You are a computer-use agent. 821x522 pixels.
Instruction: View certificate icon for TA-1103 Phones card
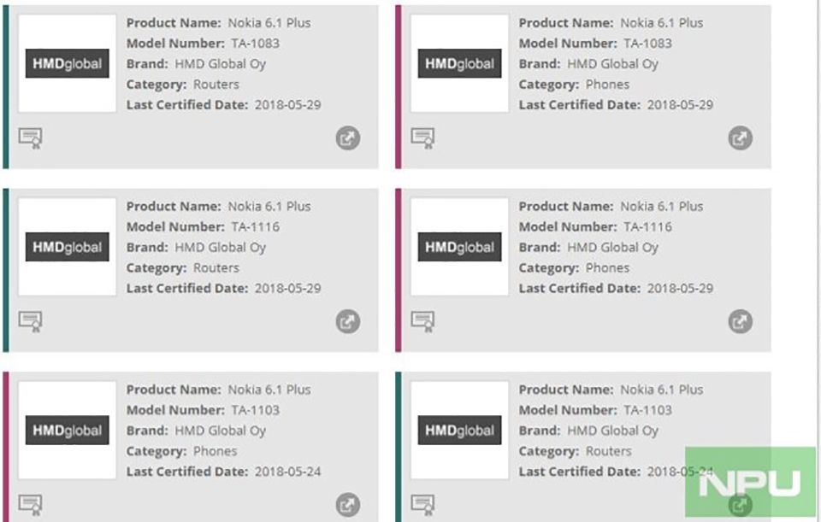[x=31, y=505]
